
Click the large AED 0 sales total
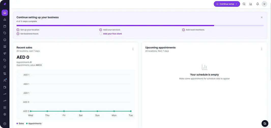pos(23,57)
